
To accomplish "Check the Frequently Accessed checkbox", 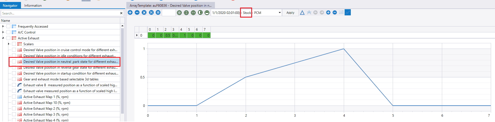I will point(8,27).
